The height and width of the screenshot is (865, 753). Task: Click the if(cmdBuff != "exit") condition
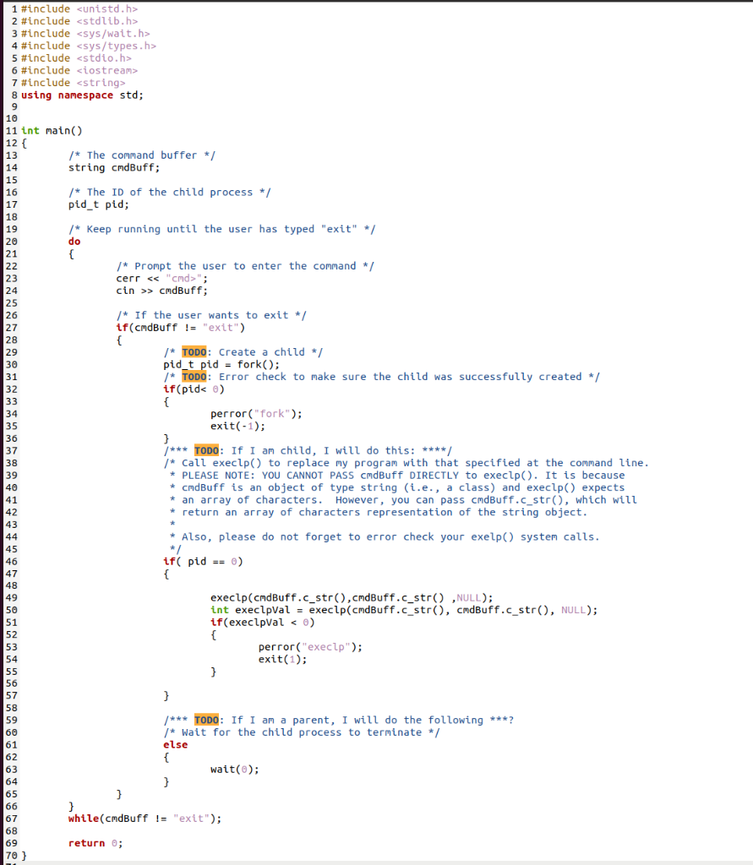click(x=181, y=327)
